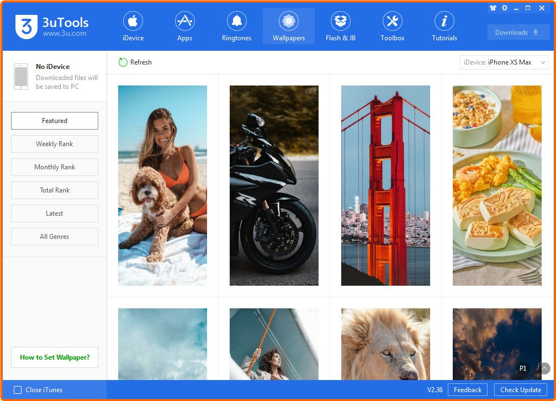Viewport: 556px width, 401px height.
Task: Click the back-to-top arrow icon
Action: click(x=544, y=368)
